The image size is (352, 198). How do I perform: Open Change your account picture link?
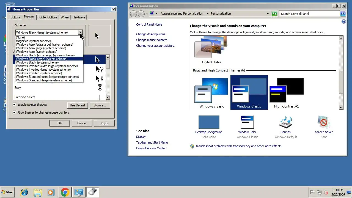click(155, 46)
